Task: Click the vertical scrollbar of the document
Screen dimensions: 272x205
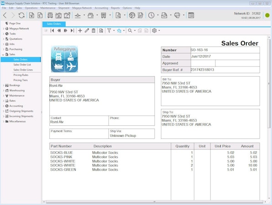Action: click(269, 84)
